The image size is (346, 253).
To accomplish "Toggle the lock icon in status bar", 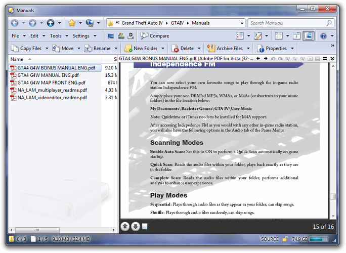I will (285, 239).
